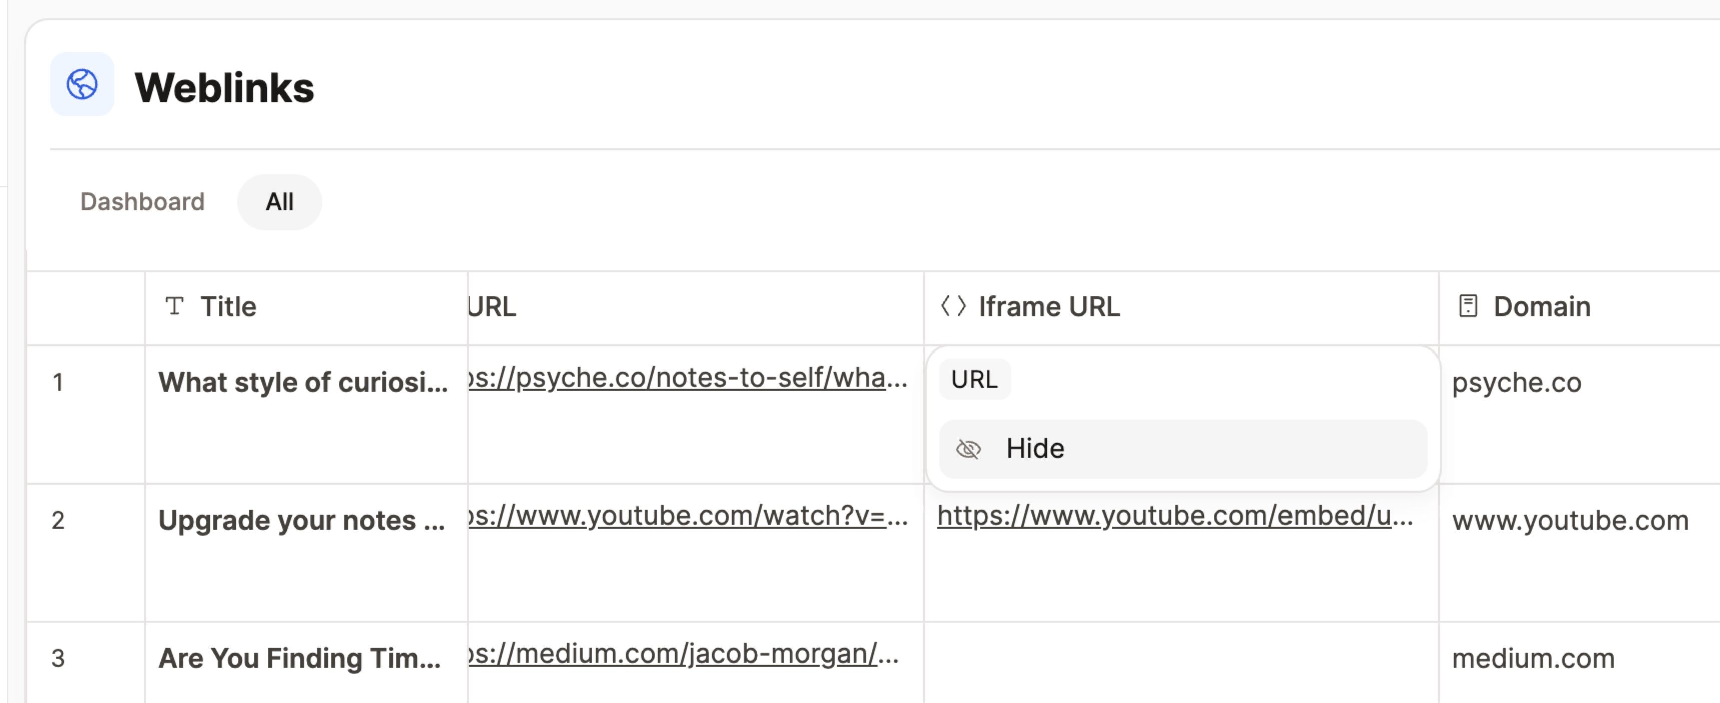Image resolution: width=1720 pixels, height=703 pixels.
Task: Switch to the Dashboard tab
Action: (142, 202)
